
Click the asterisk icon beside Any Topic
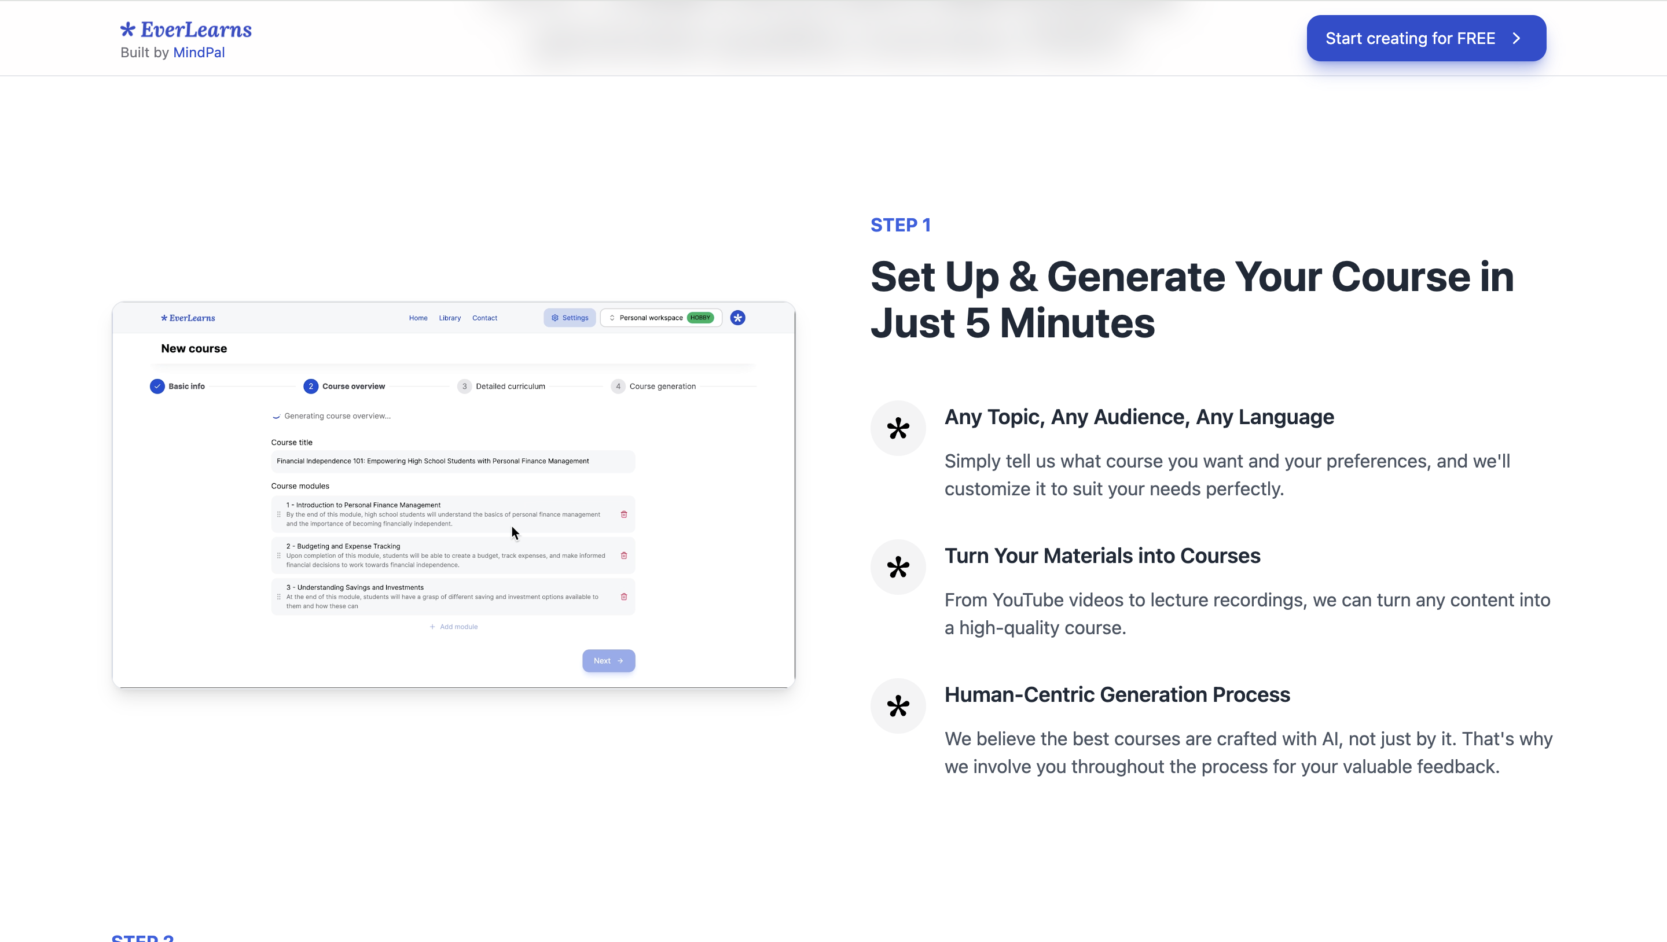pyautogui.click(x=898, y=428)
